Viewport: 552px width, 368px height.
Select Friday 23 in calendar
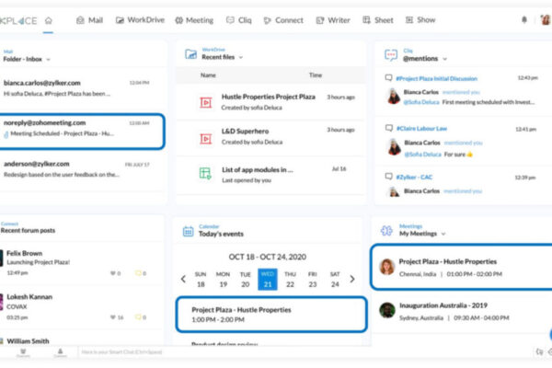coord(313,280)
